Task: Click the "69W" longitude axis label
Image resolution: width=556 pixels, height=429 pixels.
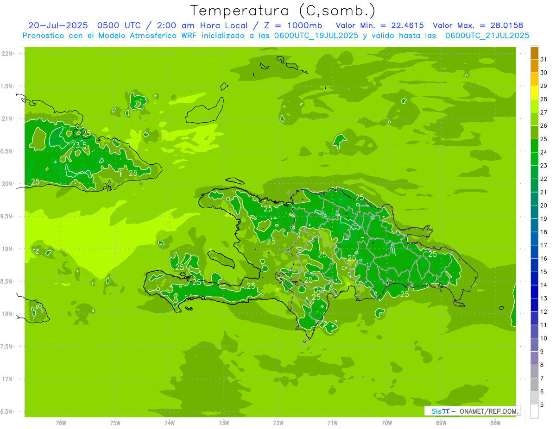Action: click(441, 423)
